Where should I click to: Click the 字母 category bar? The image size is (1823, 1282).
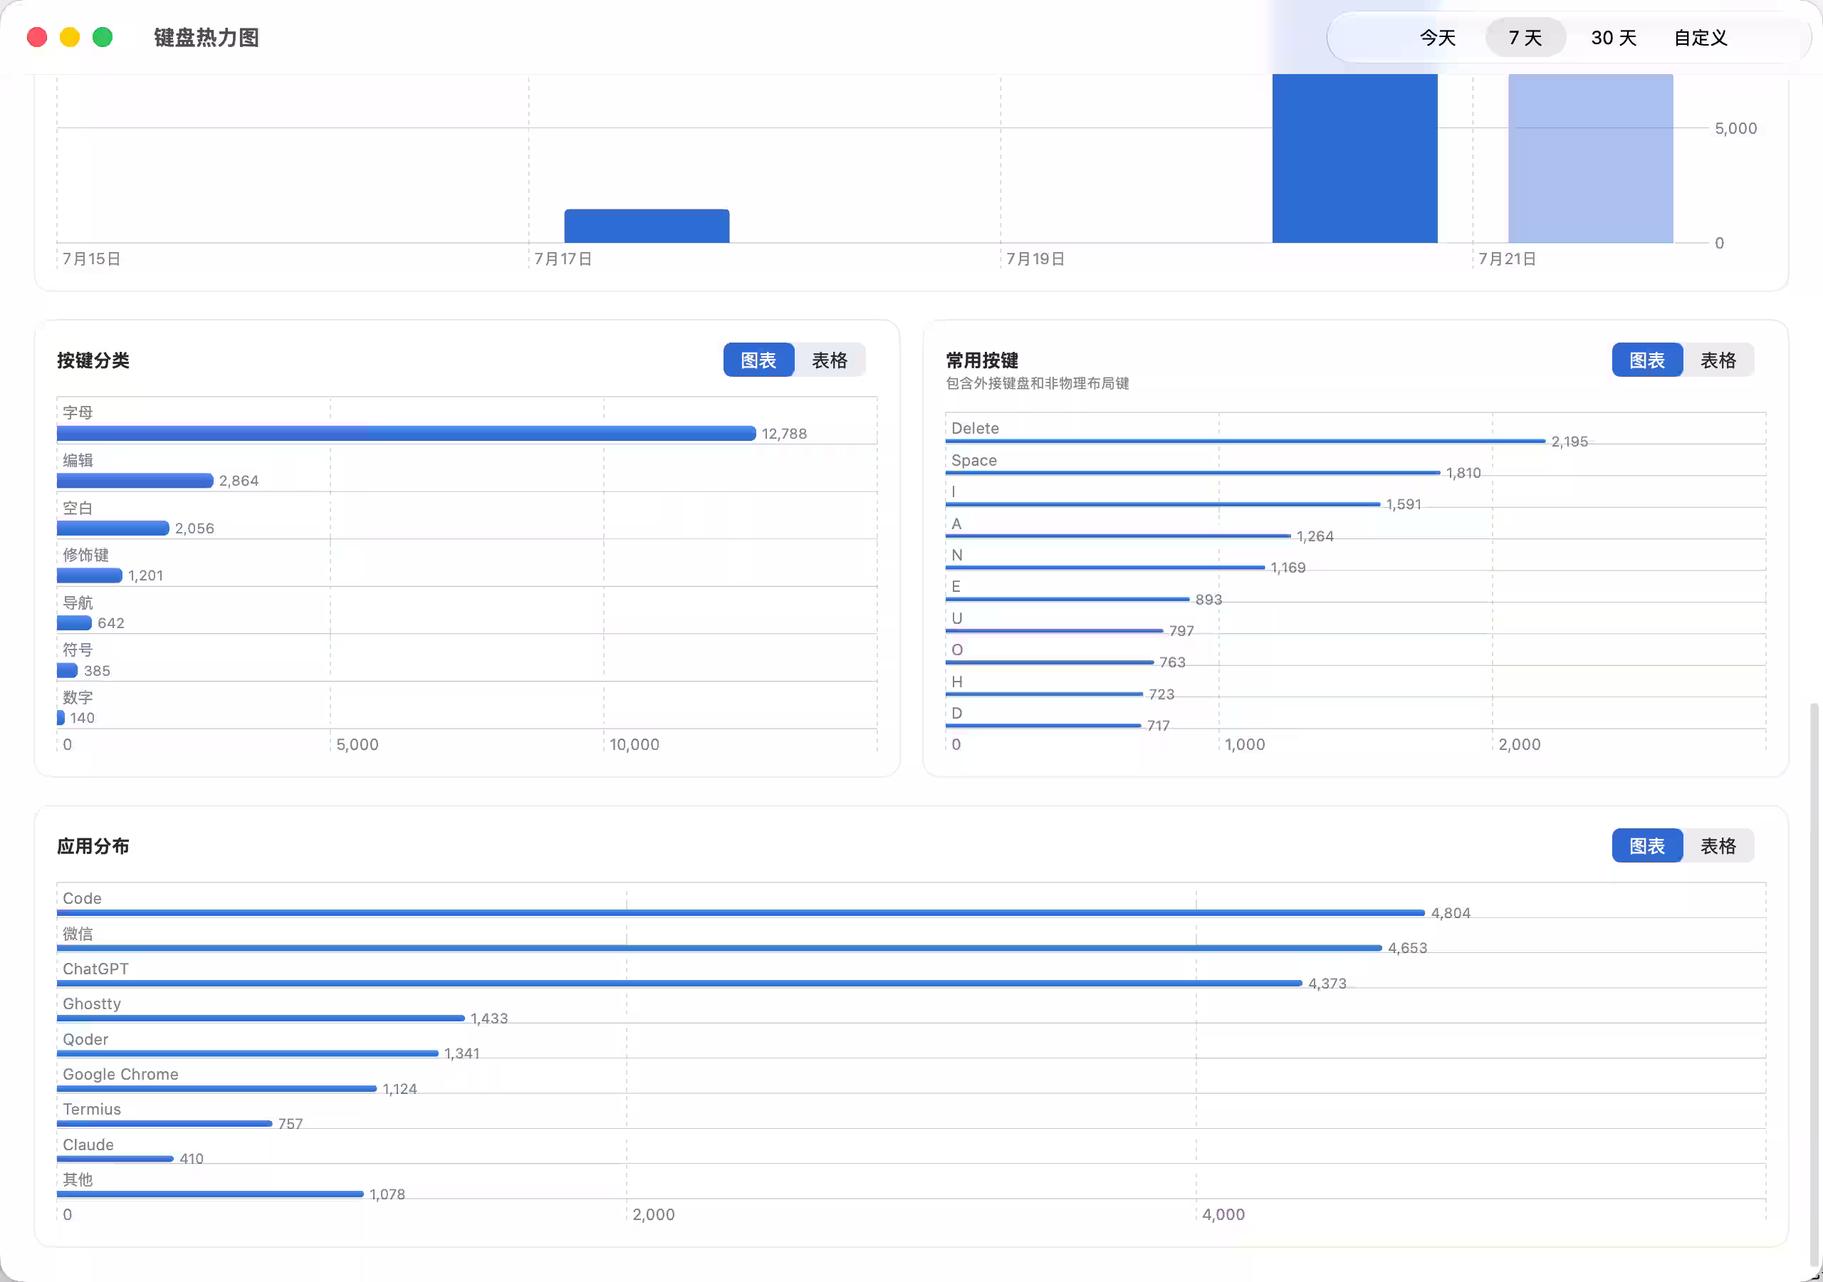coord(406,433)
